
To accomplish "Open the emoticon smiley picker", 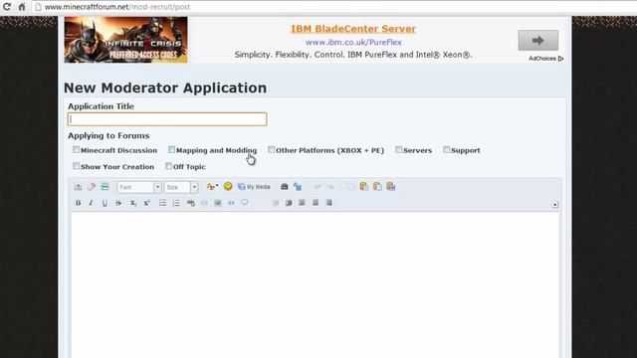I will coord(228,186).
